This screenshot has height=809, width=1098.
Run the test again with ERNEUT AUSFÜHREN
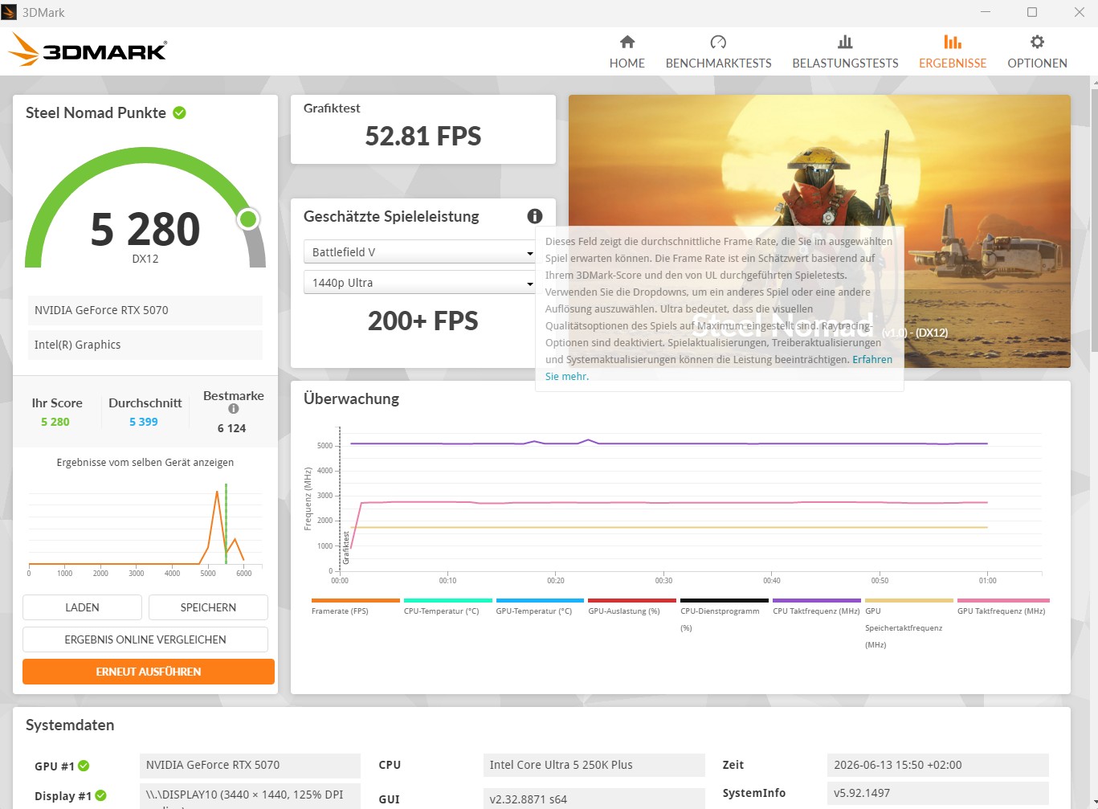point(149,672)
